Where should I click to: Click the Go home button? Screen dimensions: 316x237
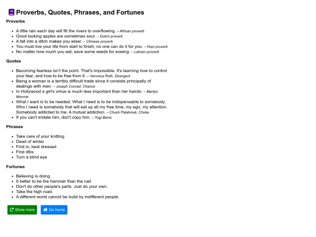(x=54, y=210)
